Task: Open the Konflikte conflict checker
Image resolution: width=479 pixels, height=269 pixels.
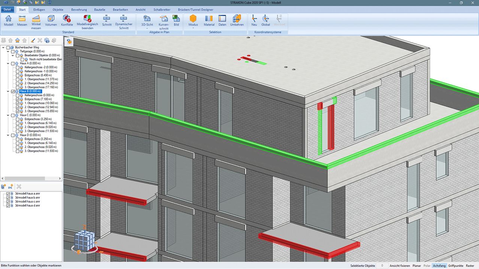Action: (x=67, y=20)
